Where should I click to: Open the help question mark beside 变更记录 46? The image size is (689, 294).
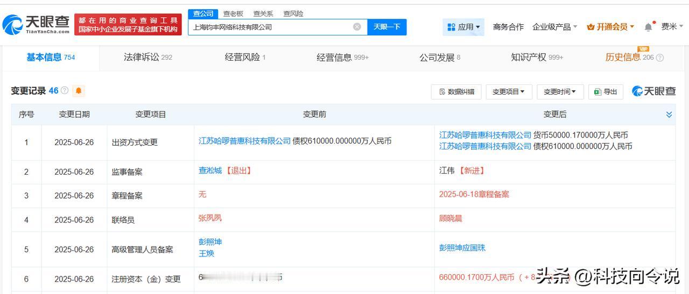pyautogui.click(x=65, y=91)
